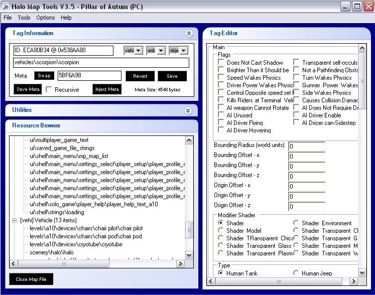Choose Shader Transparent Glass option
375x295 pixels.
click(x=220, y=245)
